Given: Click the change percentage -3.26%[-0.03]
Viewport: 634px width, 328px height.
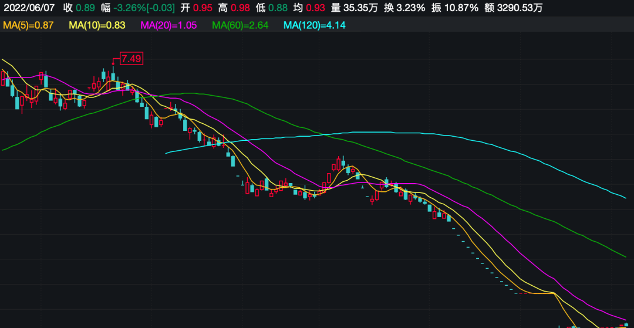Looking at the screenshot, I should [144, 8].
